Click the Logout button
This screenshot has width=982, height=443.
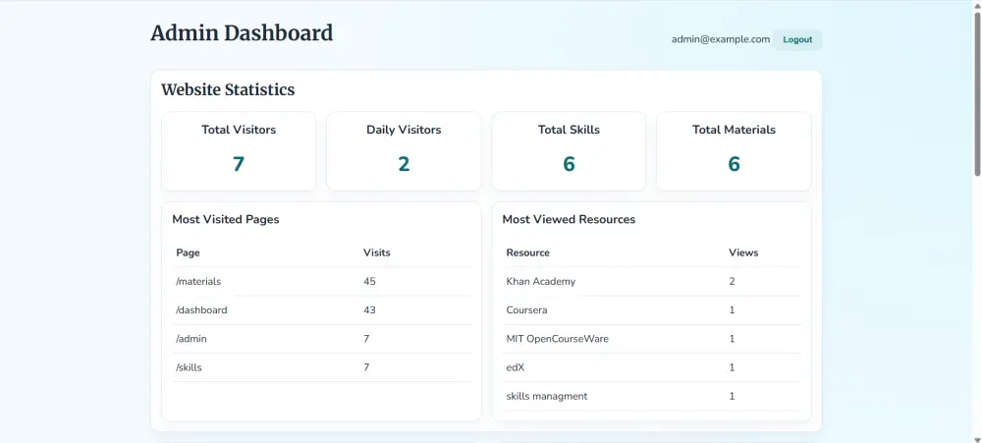(x=797, y=39)
